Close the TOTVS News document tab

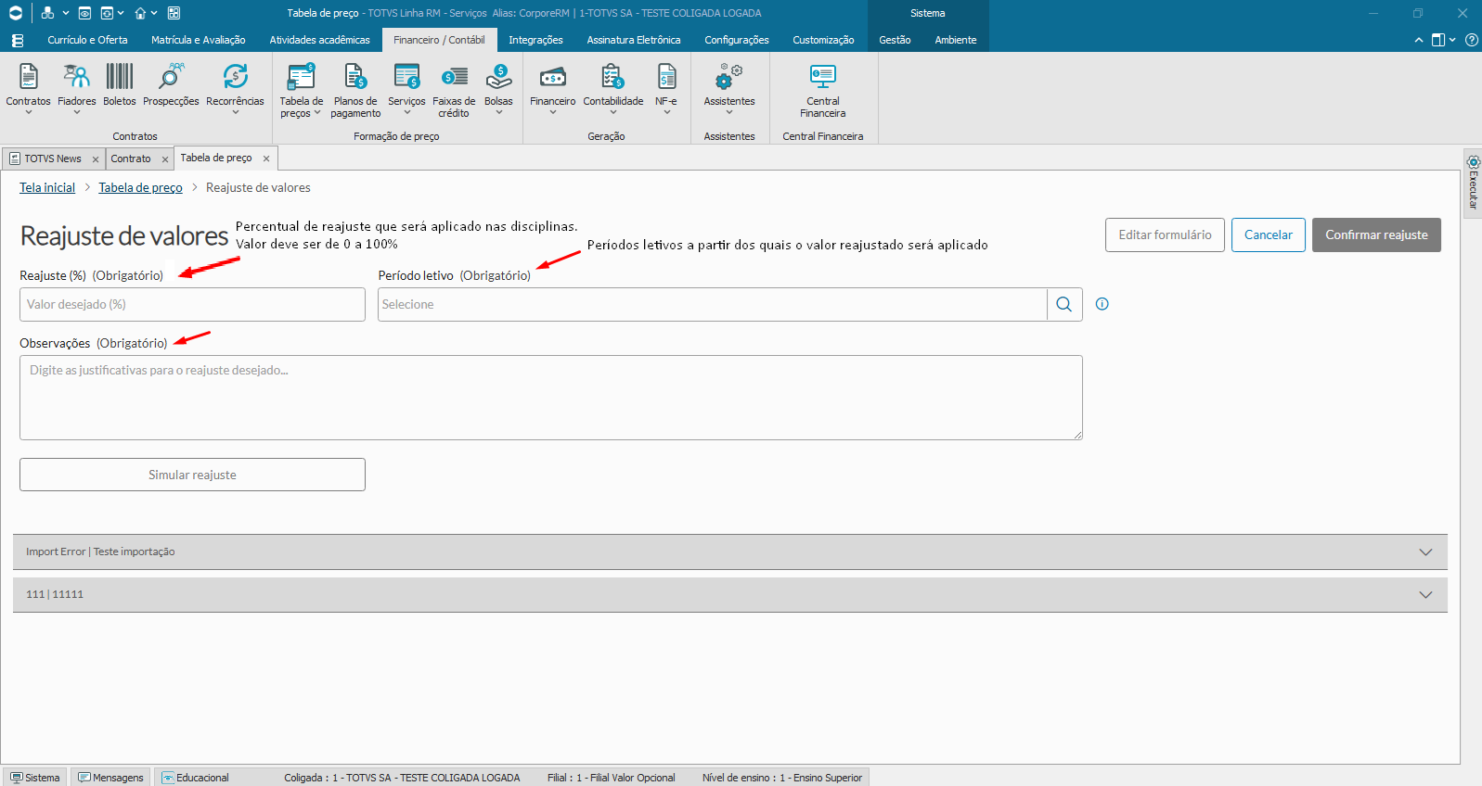click(96, 159)
